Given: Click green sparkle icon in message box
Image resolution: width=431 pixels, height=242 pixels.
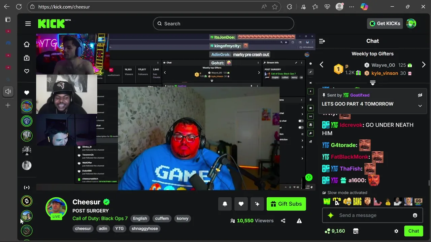Looking at the screenshot, I should pos(331,215).
